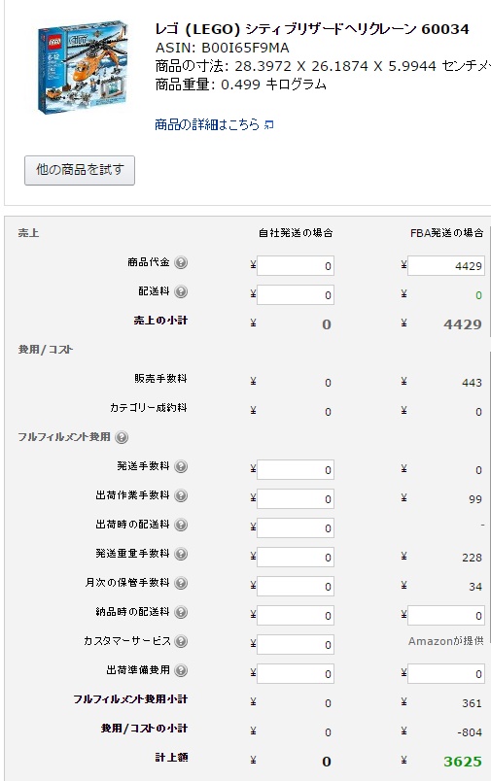
Task: Click 月次の保管手数料 input for 自社発送
Action: pyautogui.click(x=296, y=587)
